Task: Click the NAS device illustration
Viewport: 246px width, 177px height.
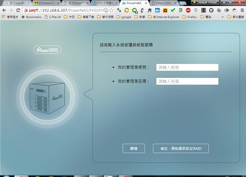Action: tap(47, 97)
